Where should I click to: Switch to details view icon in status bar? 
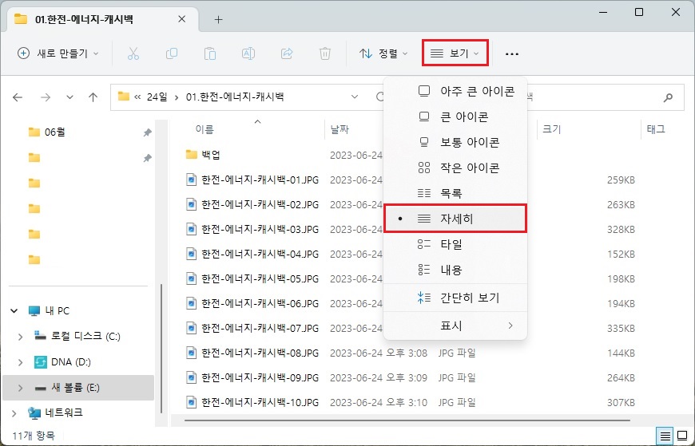[665, 436]
